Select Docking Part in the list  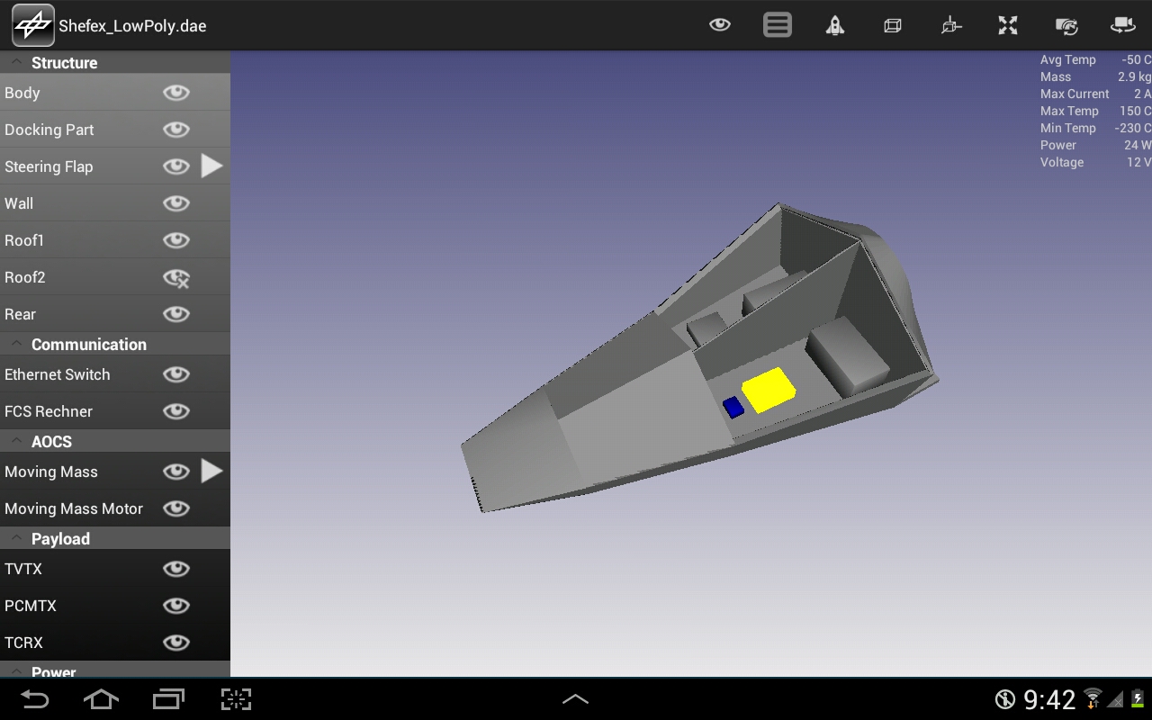[49, 130]
